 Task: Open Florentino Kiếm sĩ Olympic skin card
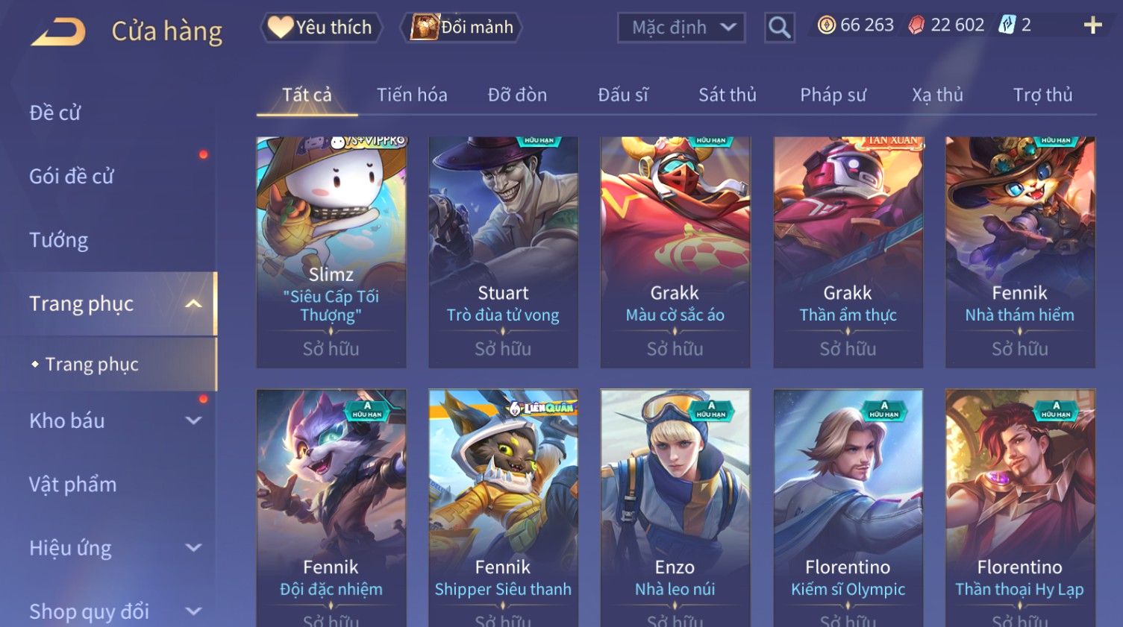848,507
